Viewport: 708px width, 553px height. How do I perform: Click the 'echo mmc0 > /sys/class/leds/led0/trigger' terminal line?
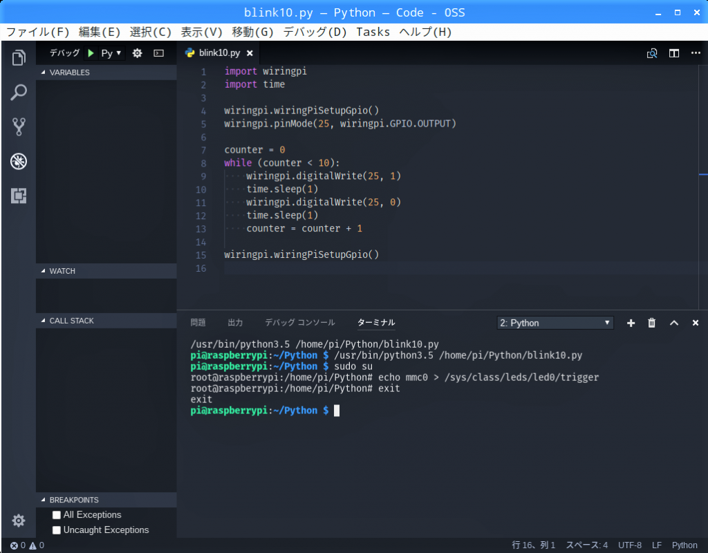point(489,377)
